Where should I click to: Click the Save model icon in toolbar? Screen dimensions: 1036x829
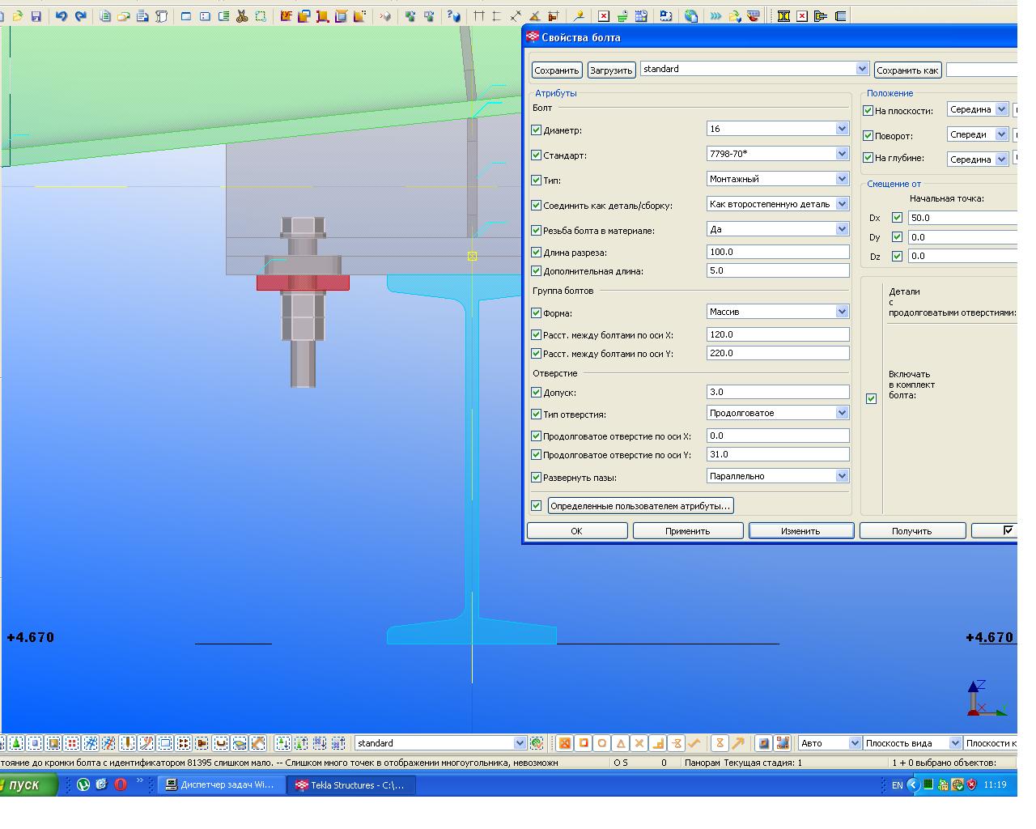[x=36, y=16]
